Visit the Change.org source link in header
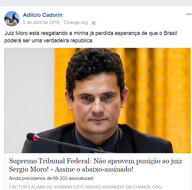The height and width of the screenshot is (190, 192). 76,22
